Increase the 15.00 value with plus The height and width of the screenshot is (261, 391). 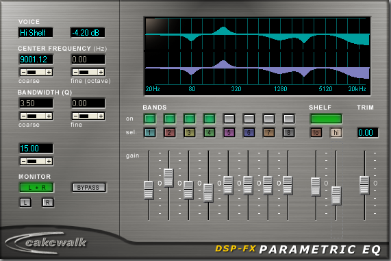click(x=49, y=161)
